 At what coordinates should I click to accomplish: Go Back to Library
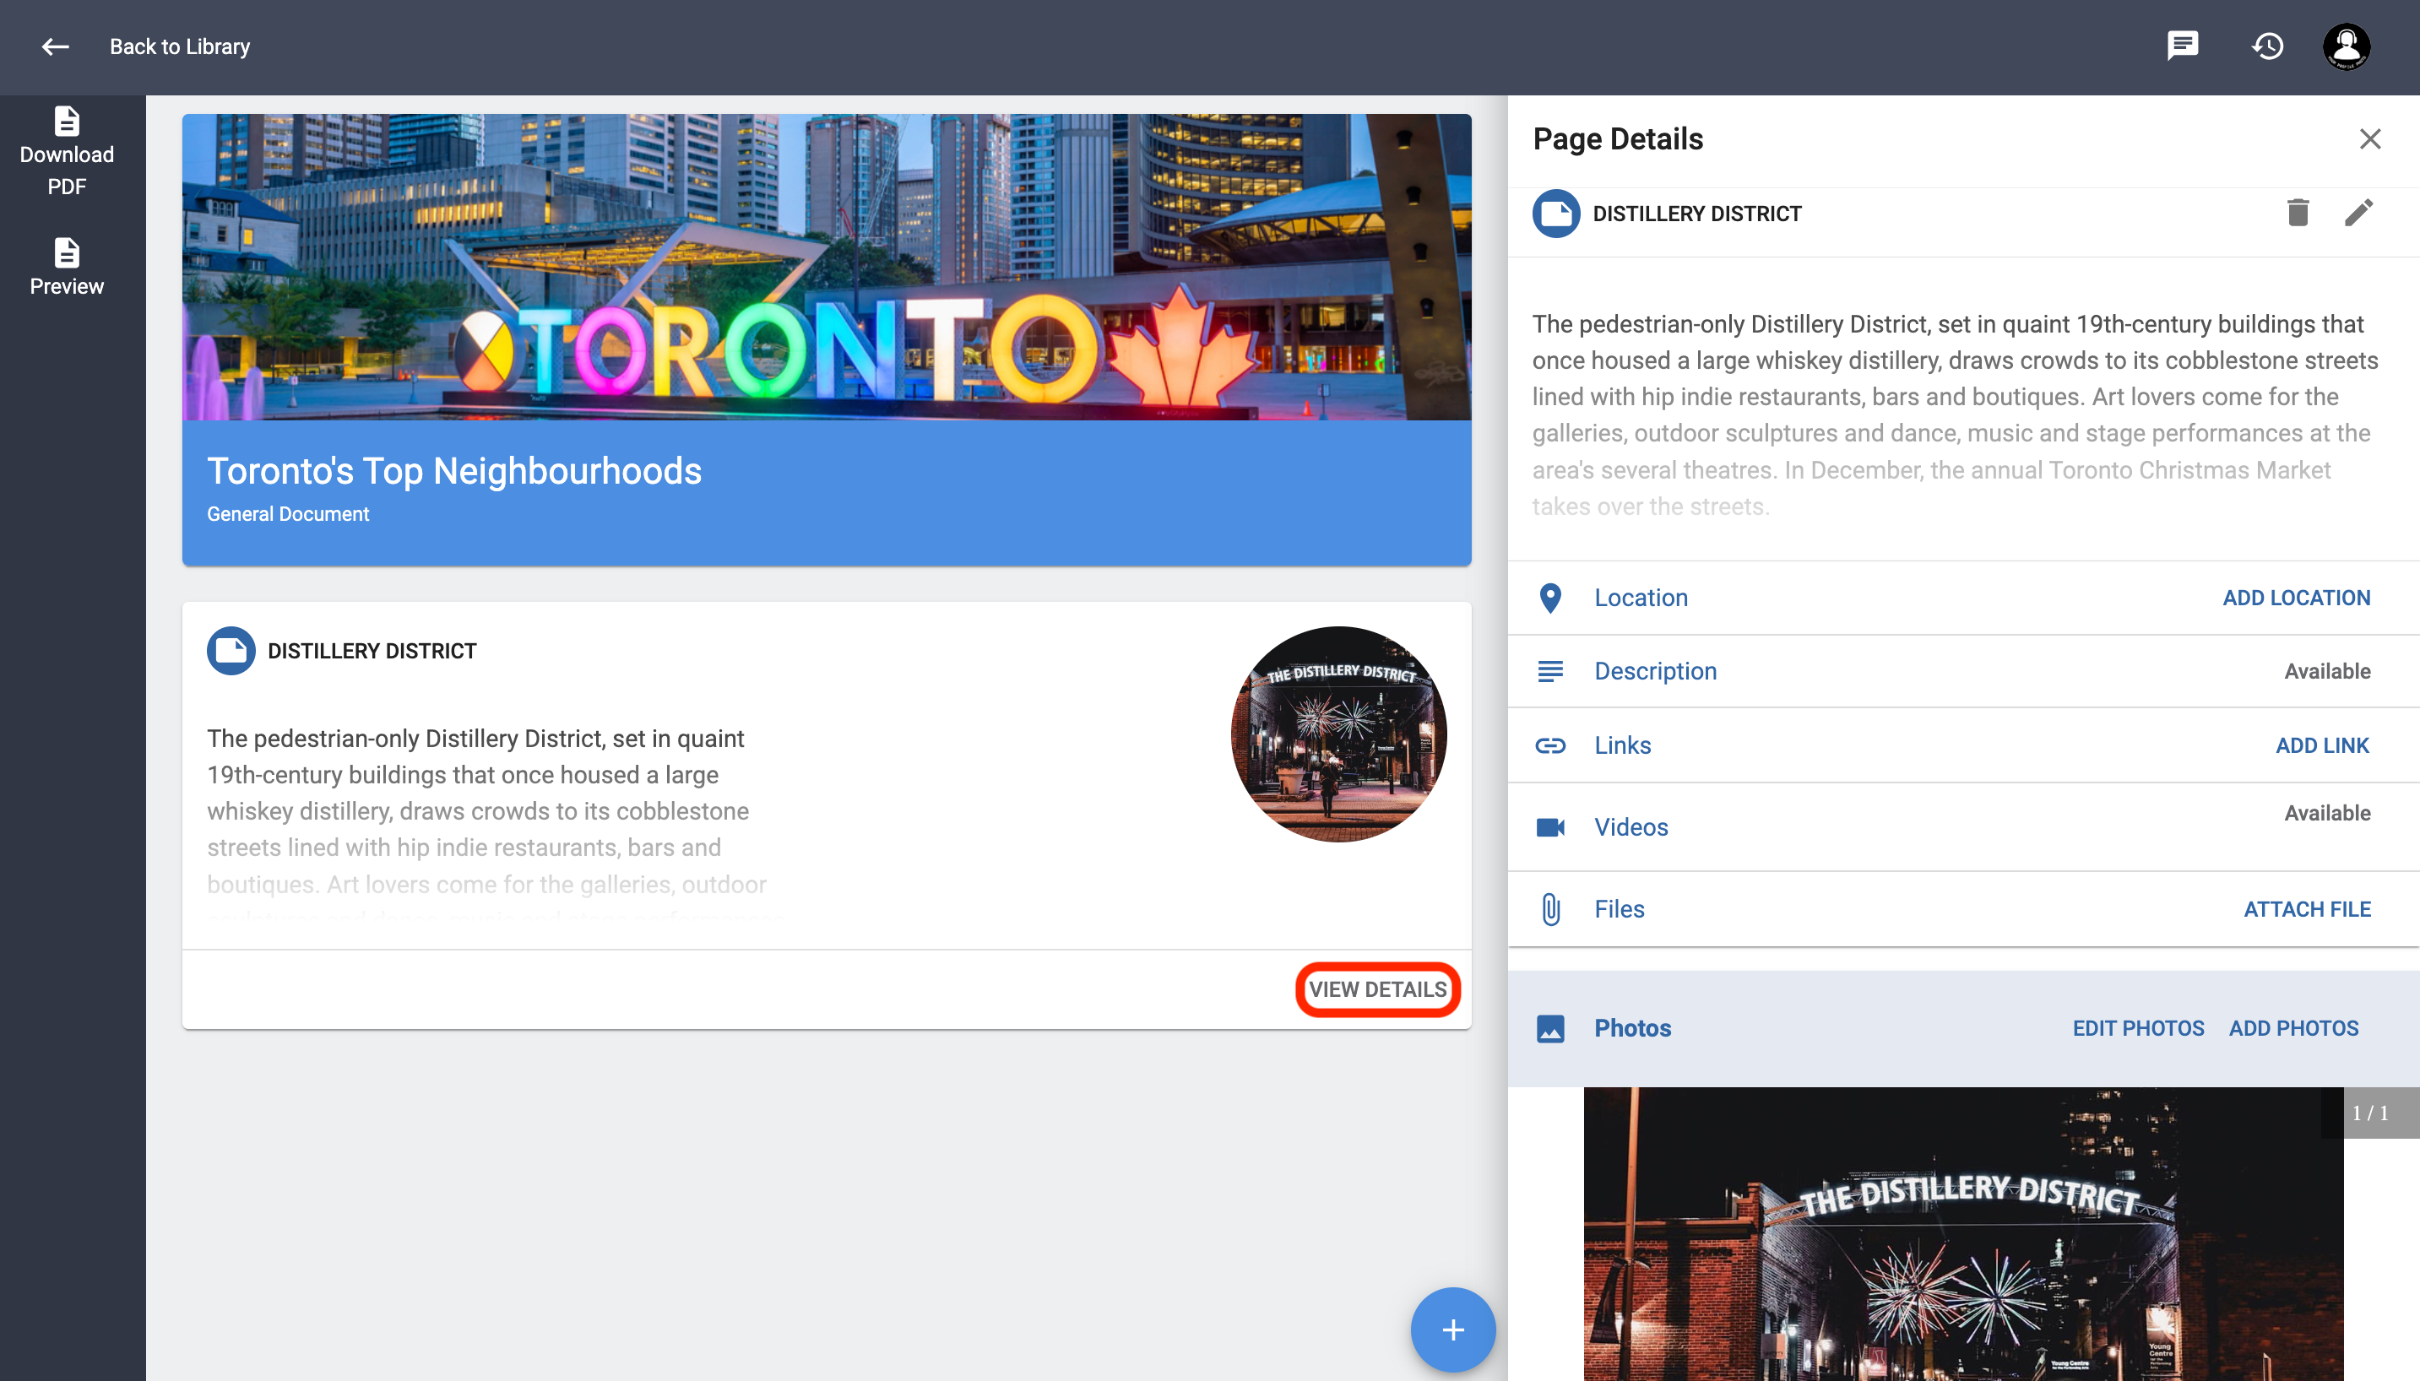179,46
